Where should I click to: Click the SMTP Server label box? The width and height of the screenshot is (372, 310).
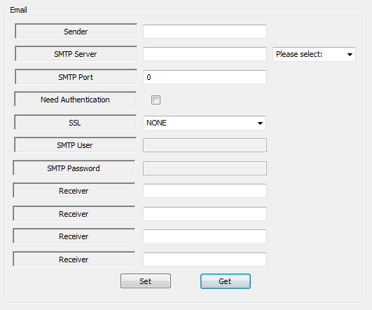[x=76, y=54]
